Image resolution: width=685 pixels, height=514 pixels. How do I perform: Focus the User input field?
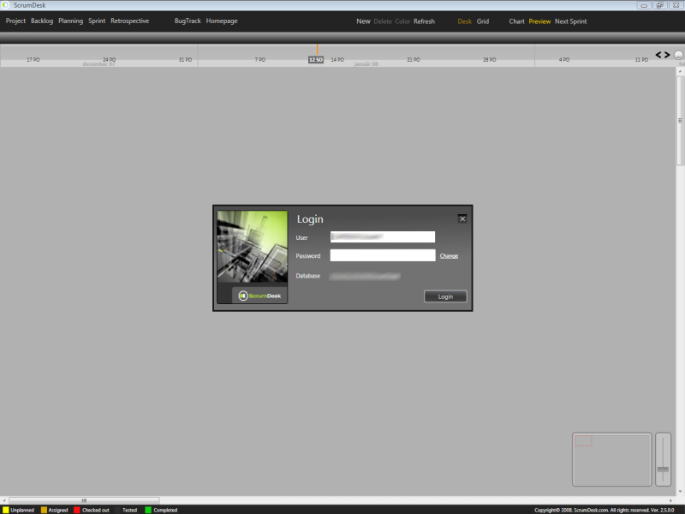pyautogui.click(x=383, y=237)
